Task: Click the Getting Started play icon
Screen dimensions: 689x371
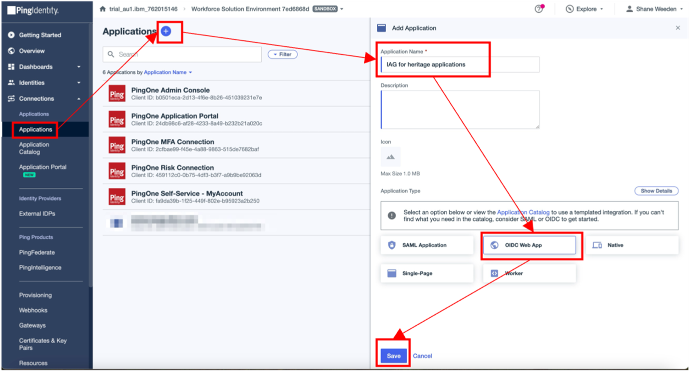Action: [11, 35]
